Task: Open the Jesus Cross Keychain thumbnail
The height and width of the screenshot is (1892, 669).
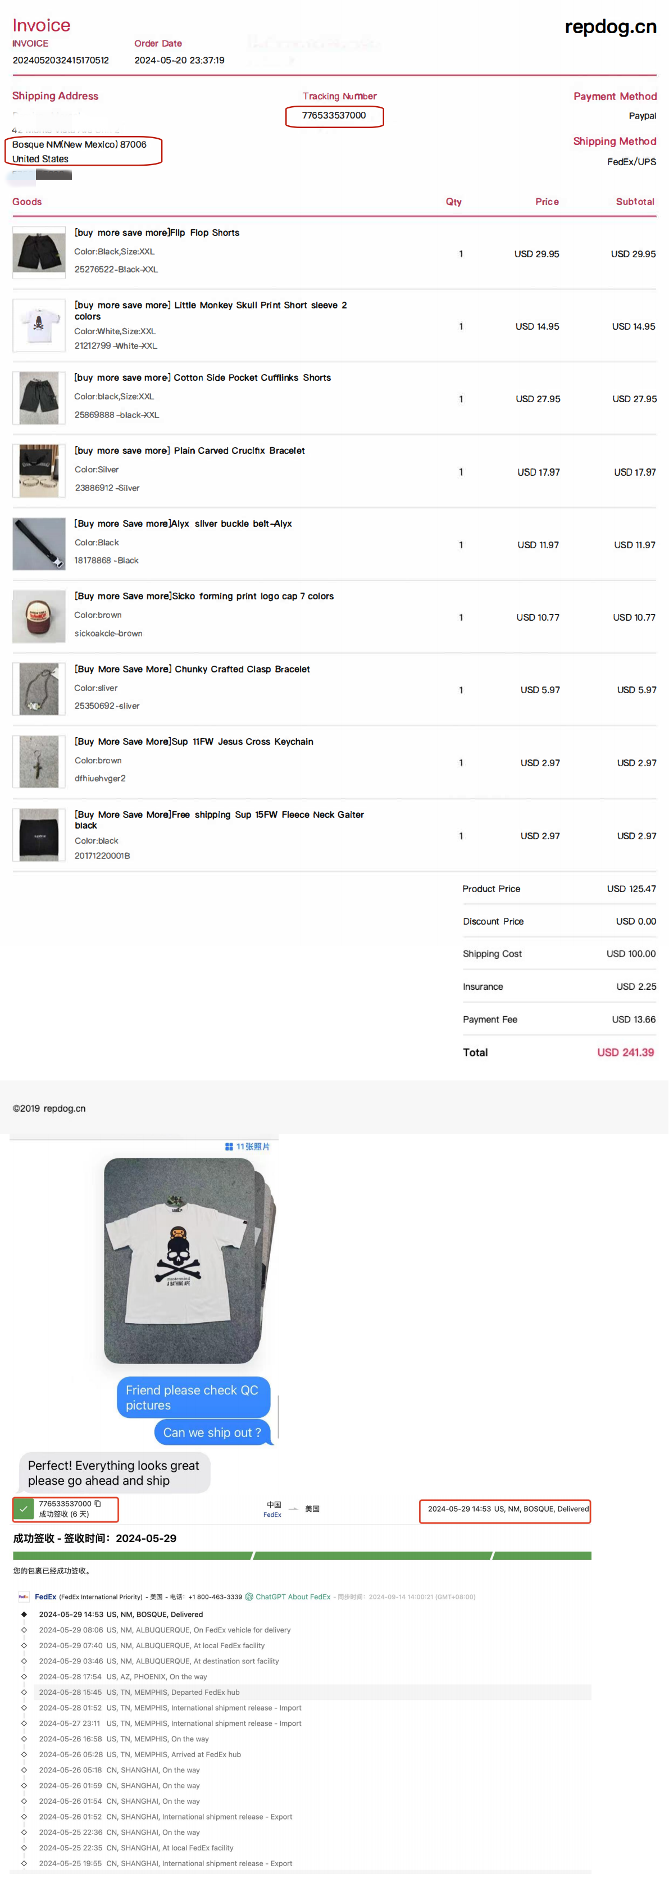Action: 39,761
